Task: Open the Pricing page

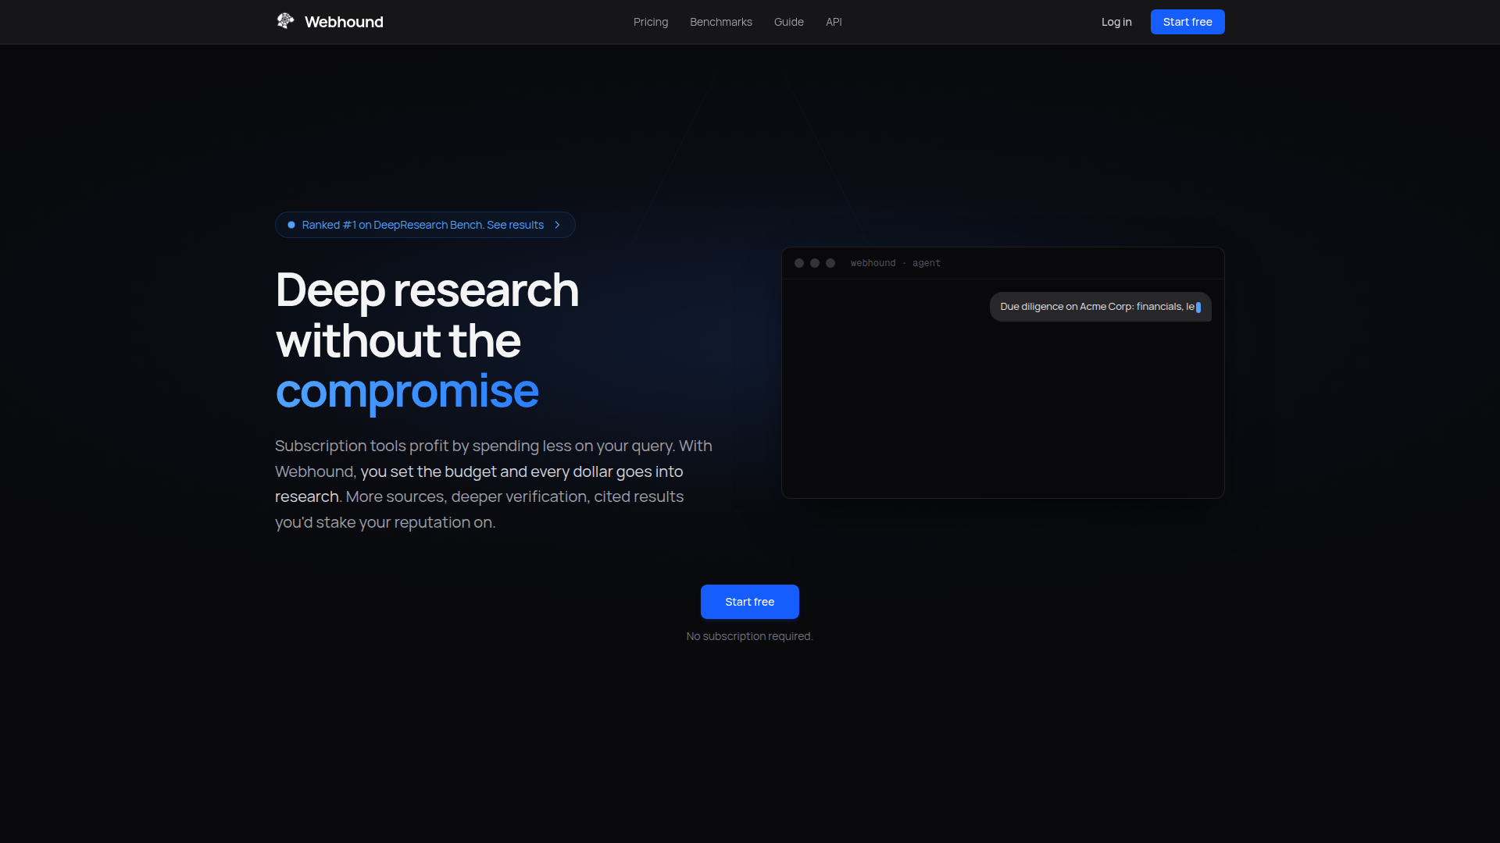Action: pyautogui.click(x=650, y=22)
